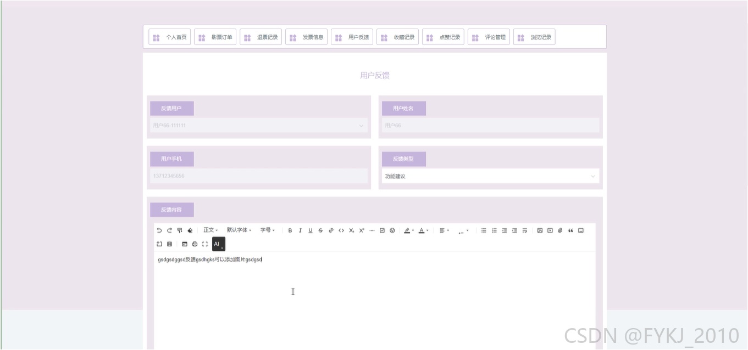Click the 用户姓名 name field
Image resolution: width=748 pixels, height=350 pixels.
490,126
